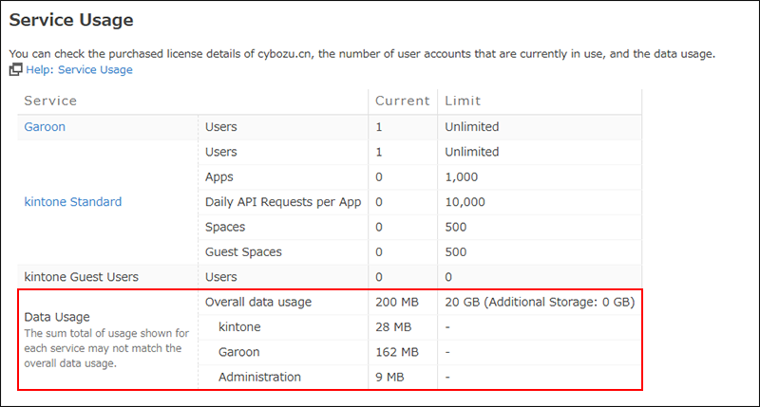Viewport: 760px width, 407px height.
Task: Select the Overall data usage label
Action: coord(258,303)
